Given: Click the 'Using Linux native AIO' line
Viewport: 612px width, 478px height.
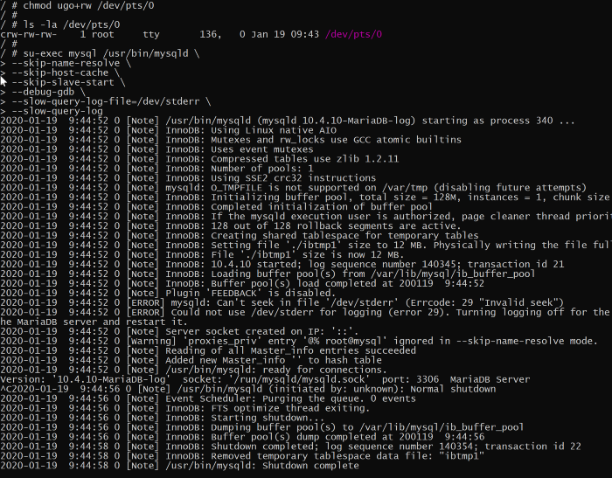Looking at the screenshot, I should click(x=168, y=130).
